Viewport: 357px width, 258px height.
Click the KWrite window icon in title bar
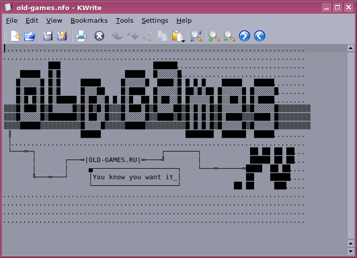[9, 7]
